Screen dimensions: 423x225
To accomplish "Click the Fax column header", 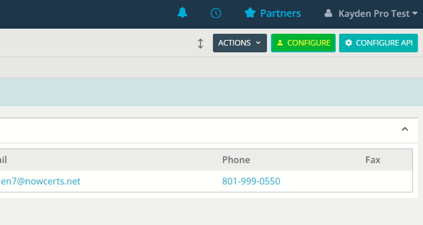I will (x=373, y=160).
